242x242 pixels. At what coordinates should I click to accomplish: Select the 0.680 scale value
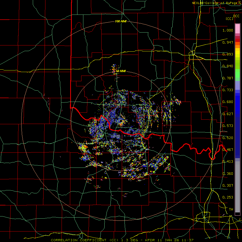click(x=228, y=102)
